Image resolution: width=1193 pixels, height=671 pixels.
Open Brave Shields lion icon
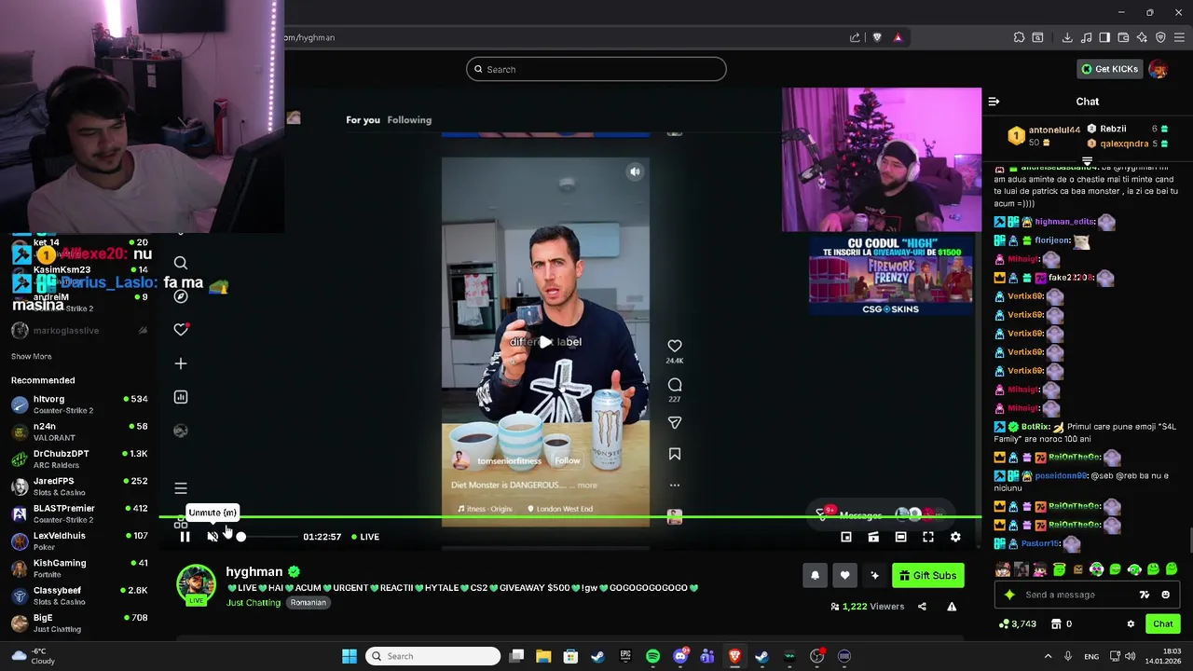point(876,37)
